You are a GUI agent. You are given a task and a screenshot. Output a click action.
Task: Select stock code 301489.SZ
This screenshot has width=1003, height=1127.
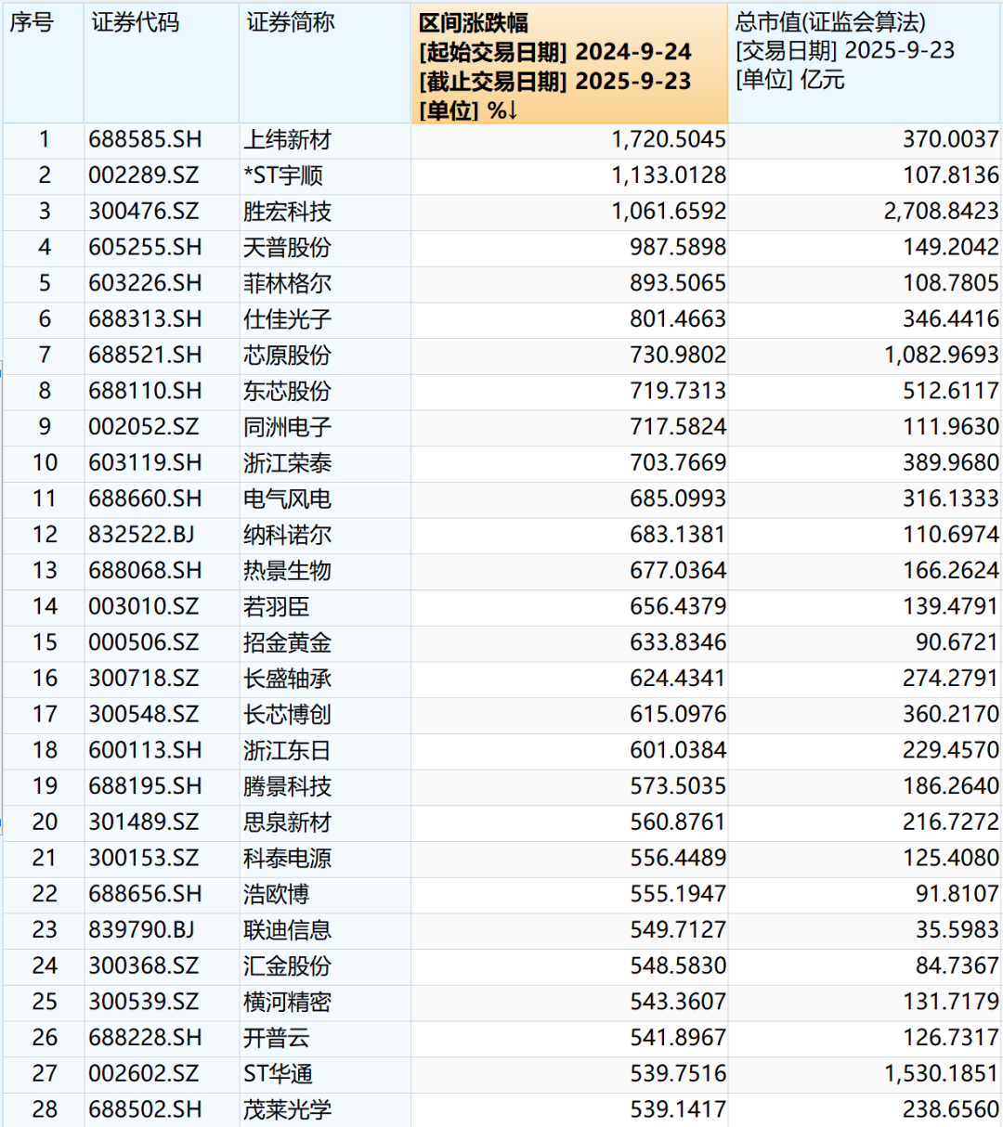pos(144,822)
